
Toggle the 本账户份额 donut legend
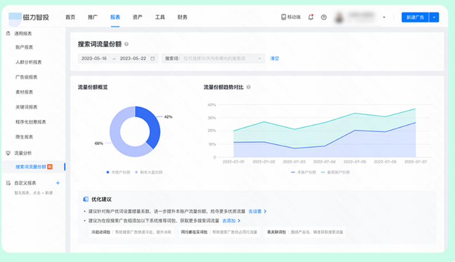[118, 172]
